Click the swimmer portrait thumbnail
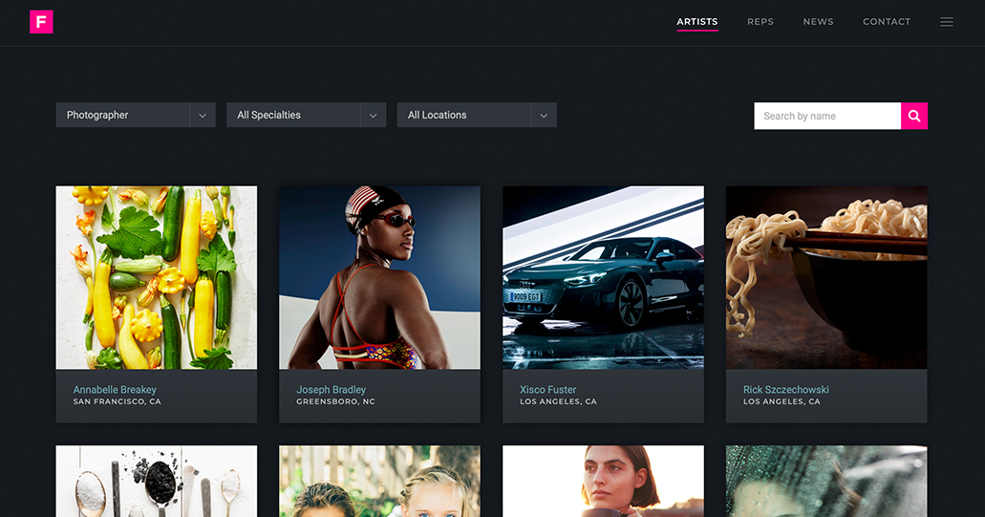The image size is (985, 517). (379, 277)
